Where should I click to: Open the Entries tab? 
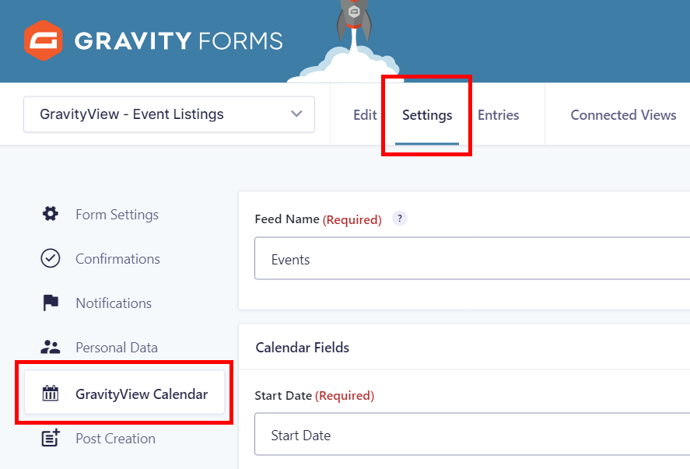click(x=499, y=114)
